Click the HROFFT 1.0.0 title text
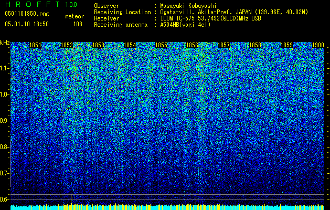Image resolution: width=330 pixels, height=210 pixels. pyautogui.click(x=41, y=4)
